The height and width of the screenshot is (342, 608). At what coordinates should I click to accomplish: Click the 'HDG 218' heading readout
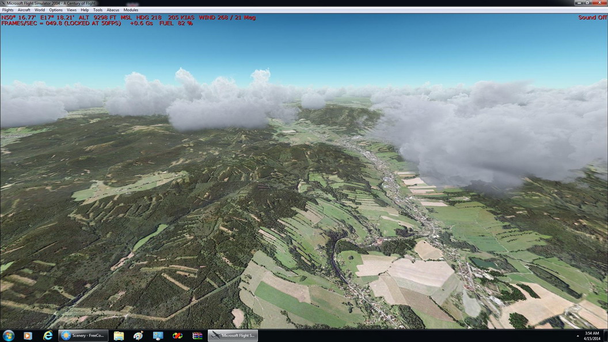point(149,17)
